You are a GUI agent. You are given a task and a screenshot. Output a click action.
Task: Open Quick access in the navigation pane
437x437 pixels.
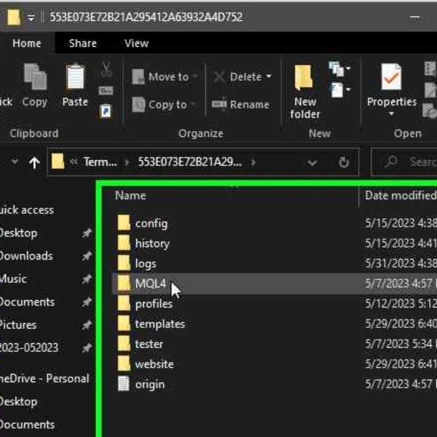(27, 210)
